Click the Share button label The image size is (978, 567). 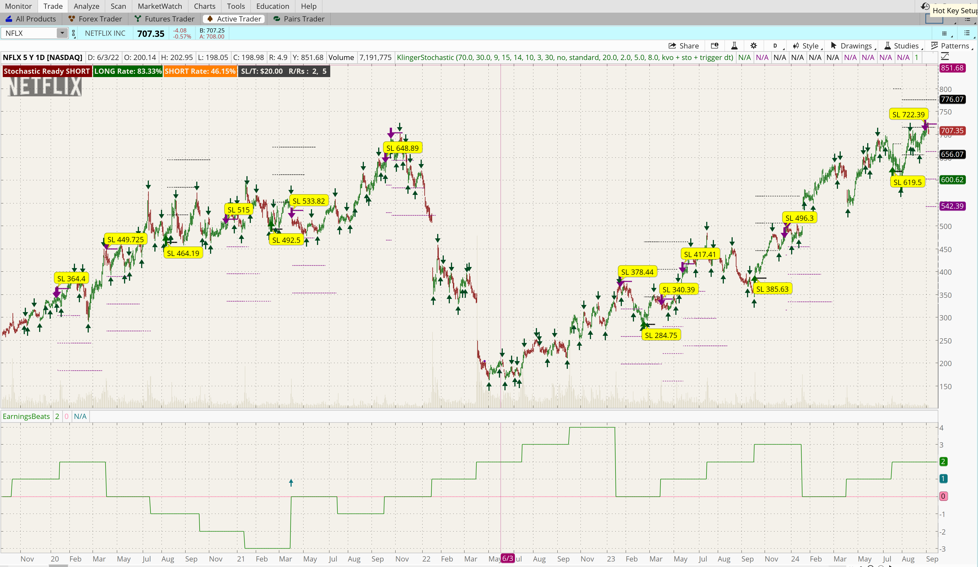(689, 46)
